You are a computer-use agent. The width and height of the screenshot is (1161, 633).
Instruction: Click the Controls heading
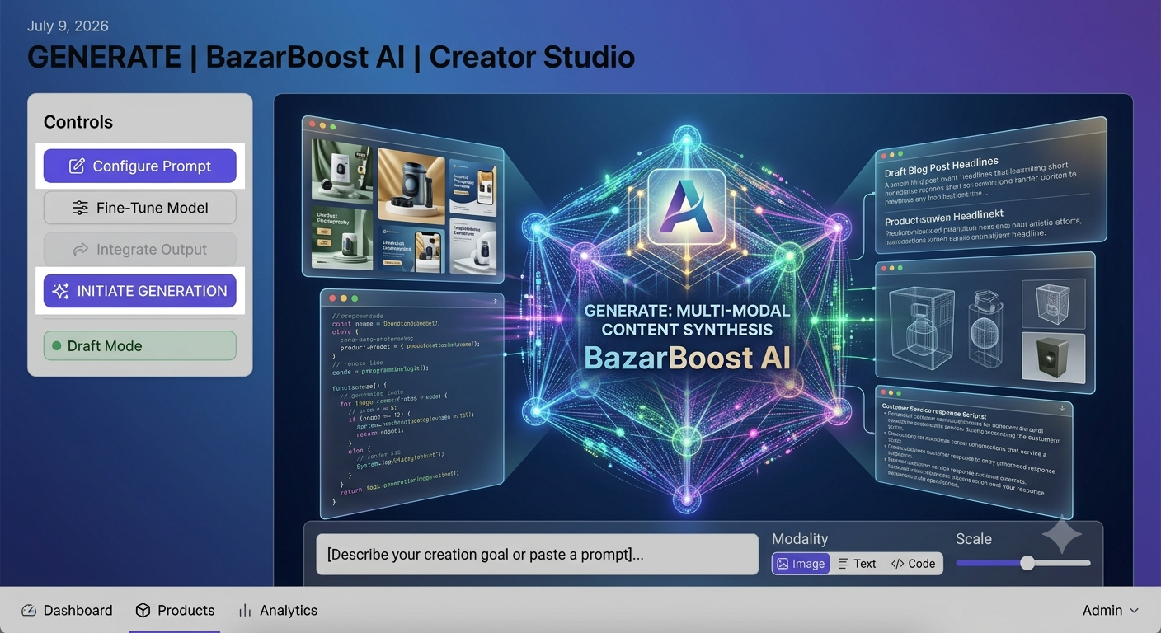[x=78, y=122]
